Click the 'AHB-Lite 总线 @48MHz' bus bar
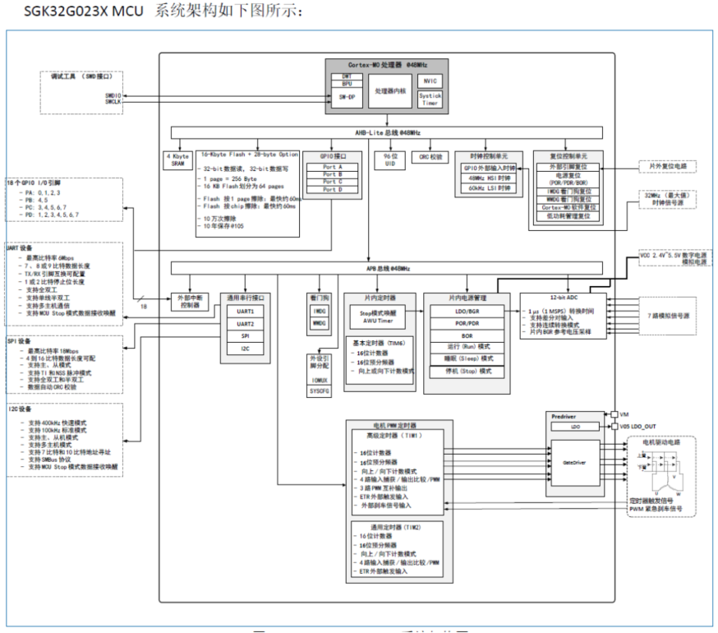This screenshot has width=718, height=633. (387, 133)
